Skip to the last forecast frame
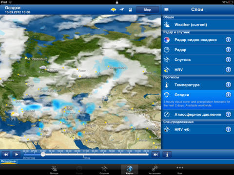Screen dimensions: 234x175 pyautogui.click(x=156, y=155)
